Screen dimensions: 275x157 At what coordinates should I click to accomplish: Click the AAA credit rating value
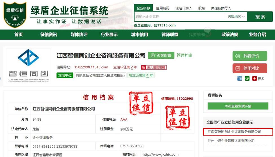click(124, 119)
